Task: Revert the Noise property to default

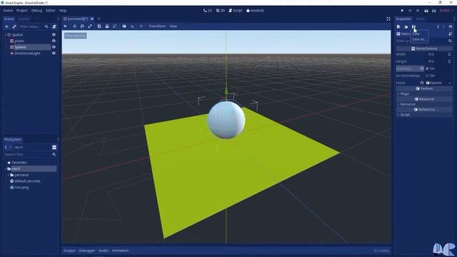Action: coord(422,83)
